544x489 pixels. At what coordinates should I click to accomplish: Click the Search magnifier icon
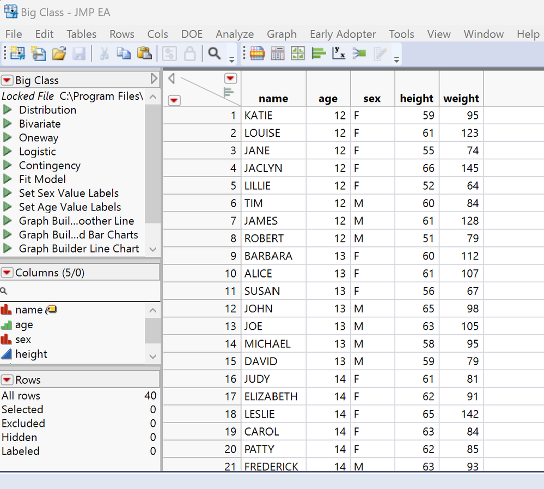[x=214, y=53]
